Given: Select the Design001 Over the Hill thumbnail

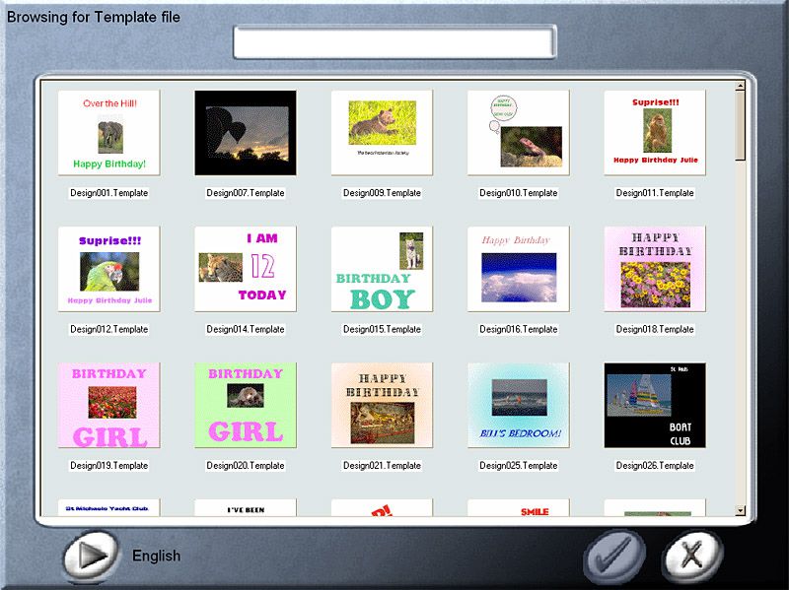Looking at the screenshot, I should pos(108,133).
